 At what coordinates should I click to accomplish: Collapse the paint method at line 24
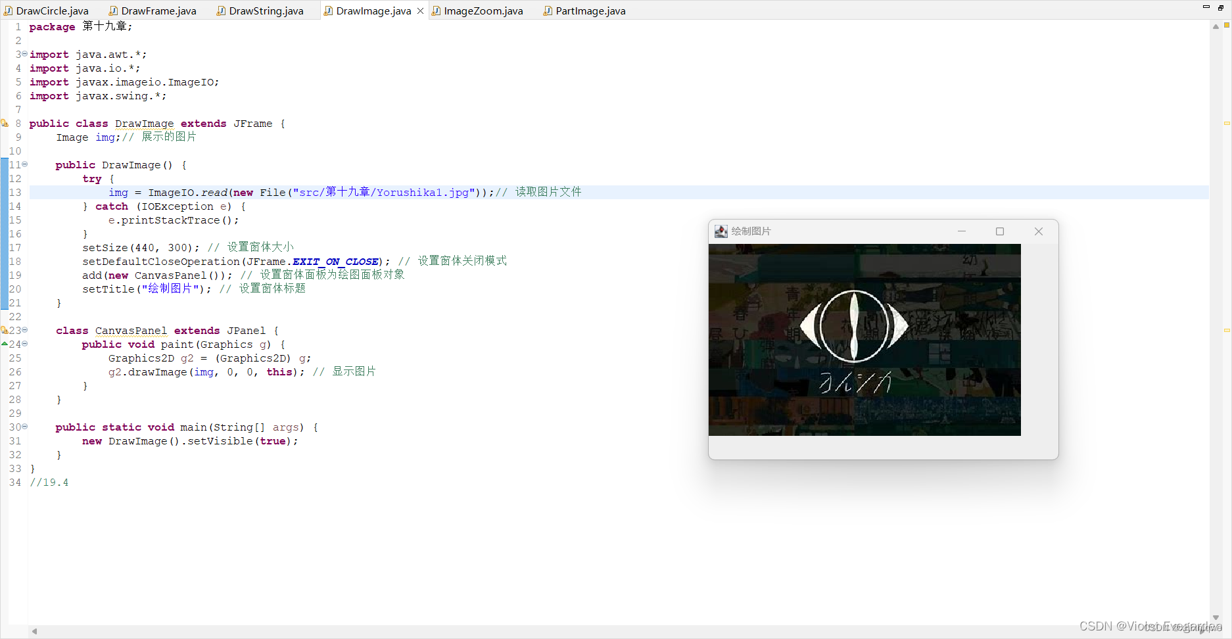tap(25, 344)
